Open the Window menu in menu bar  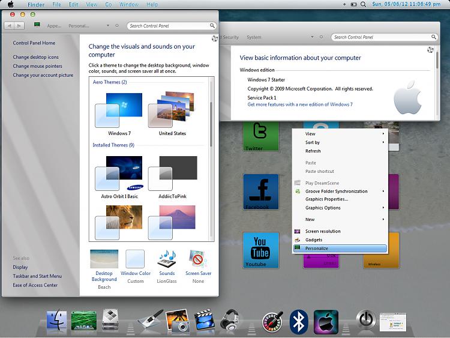click(129, 5)
